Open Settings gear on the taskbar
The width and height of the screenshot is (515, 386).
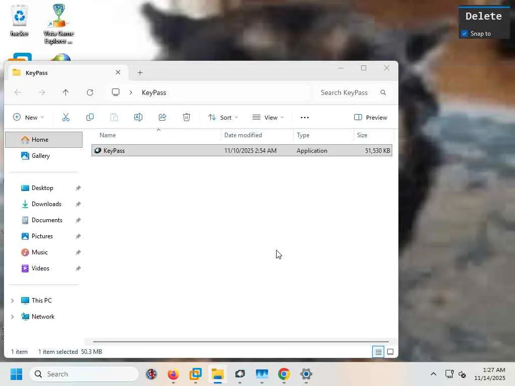click(306, 374)
